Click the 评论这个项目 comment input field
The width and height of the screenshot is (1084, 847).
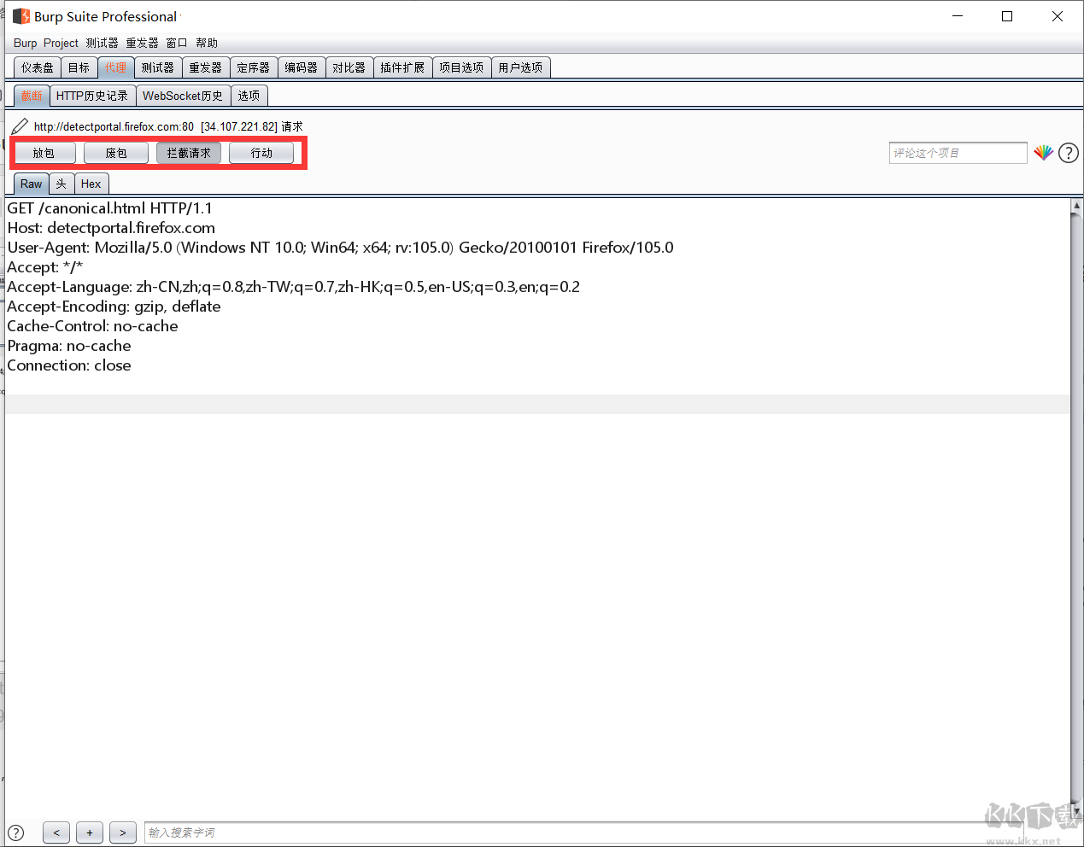(x=958, y=152)
